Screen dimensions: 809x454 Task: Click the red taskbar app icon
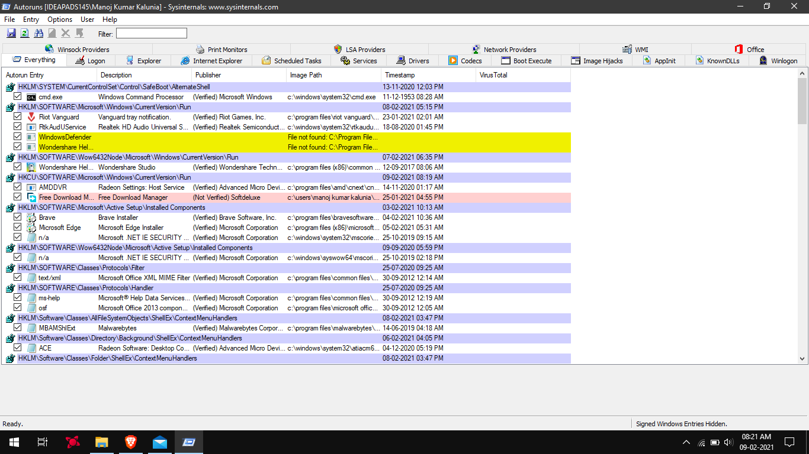[x=73, y=442]
